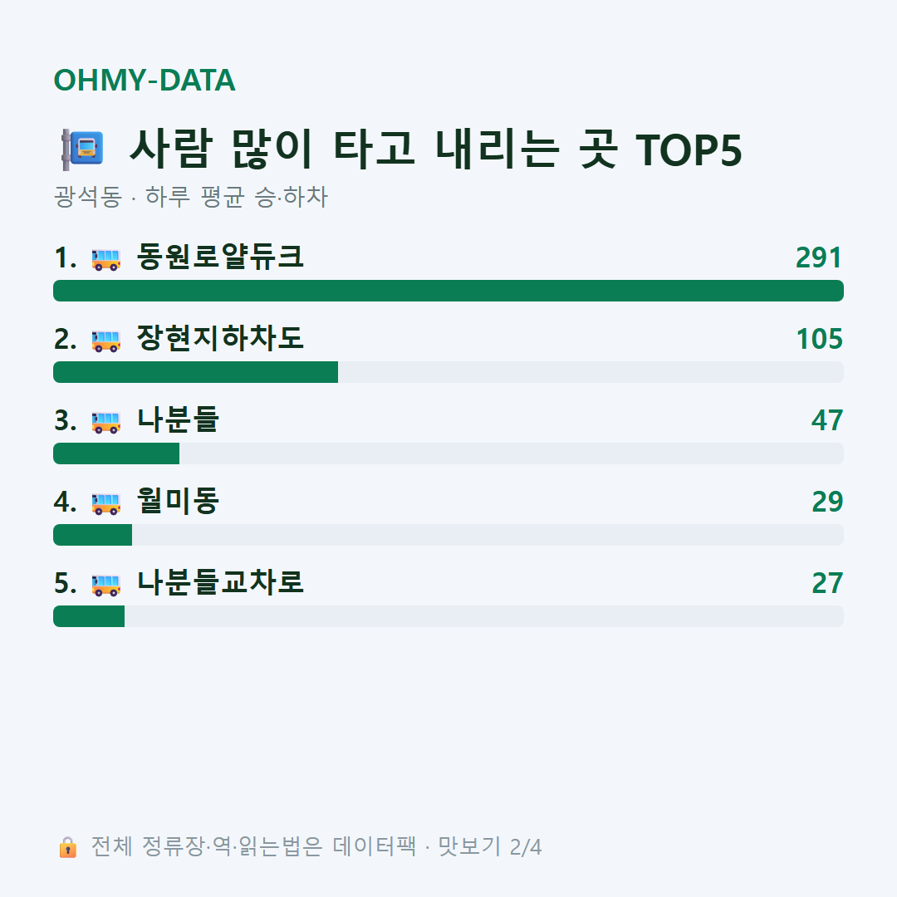This screenshot has width=897, height=897.
Task: Click the OHMY-DATA brand label
Action: click(145, 80)
